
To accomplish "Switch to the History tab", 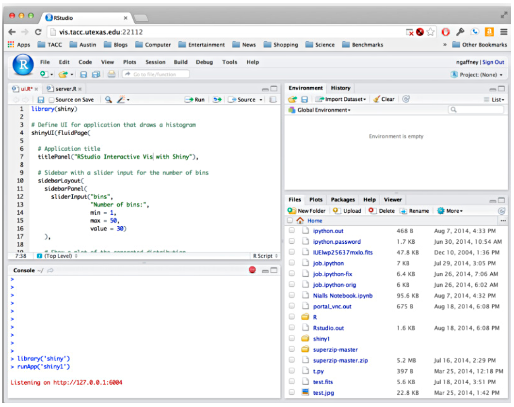I will pos(340,88).
